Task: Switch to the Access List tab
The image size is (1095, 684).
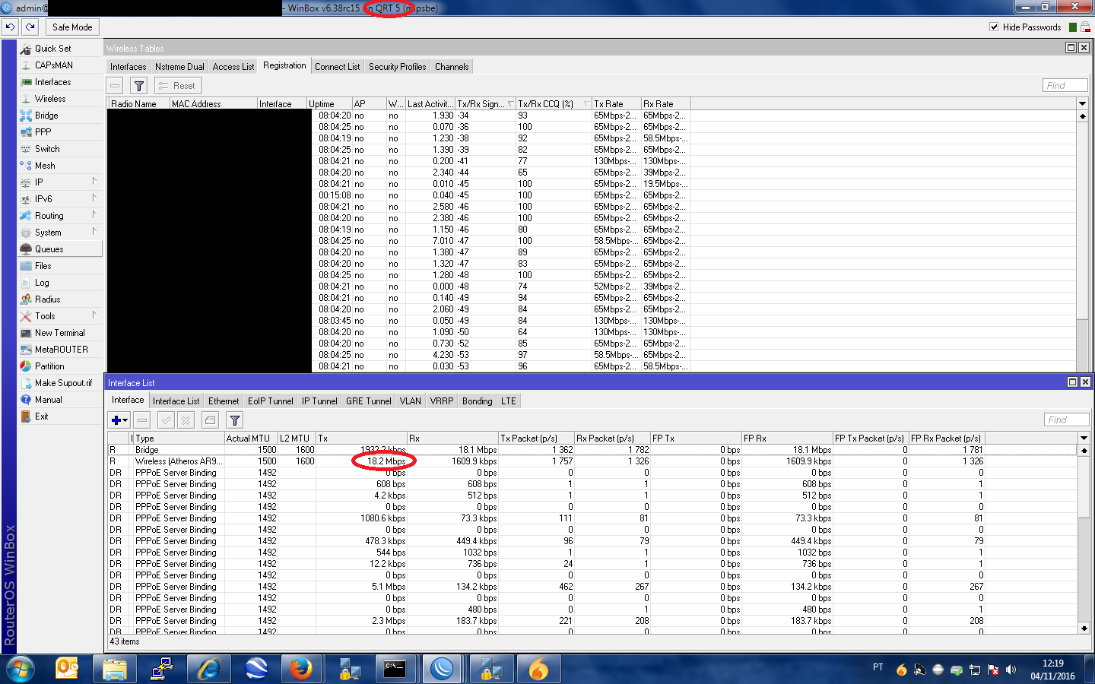Action: (233, 67)
